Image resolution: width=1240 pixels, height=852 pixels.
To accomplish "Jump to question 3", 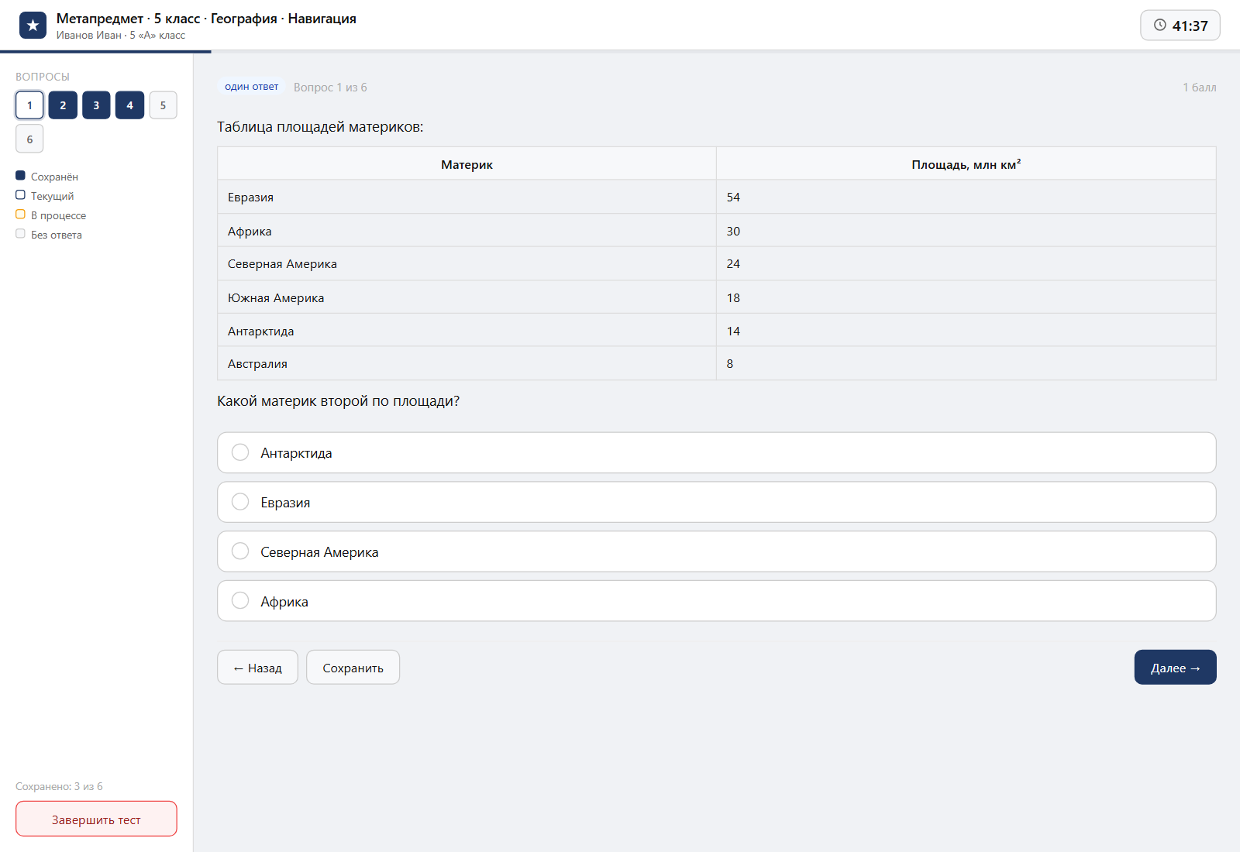I will (x=96, y=105).
